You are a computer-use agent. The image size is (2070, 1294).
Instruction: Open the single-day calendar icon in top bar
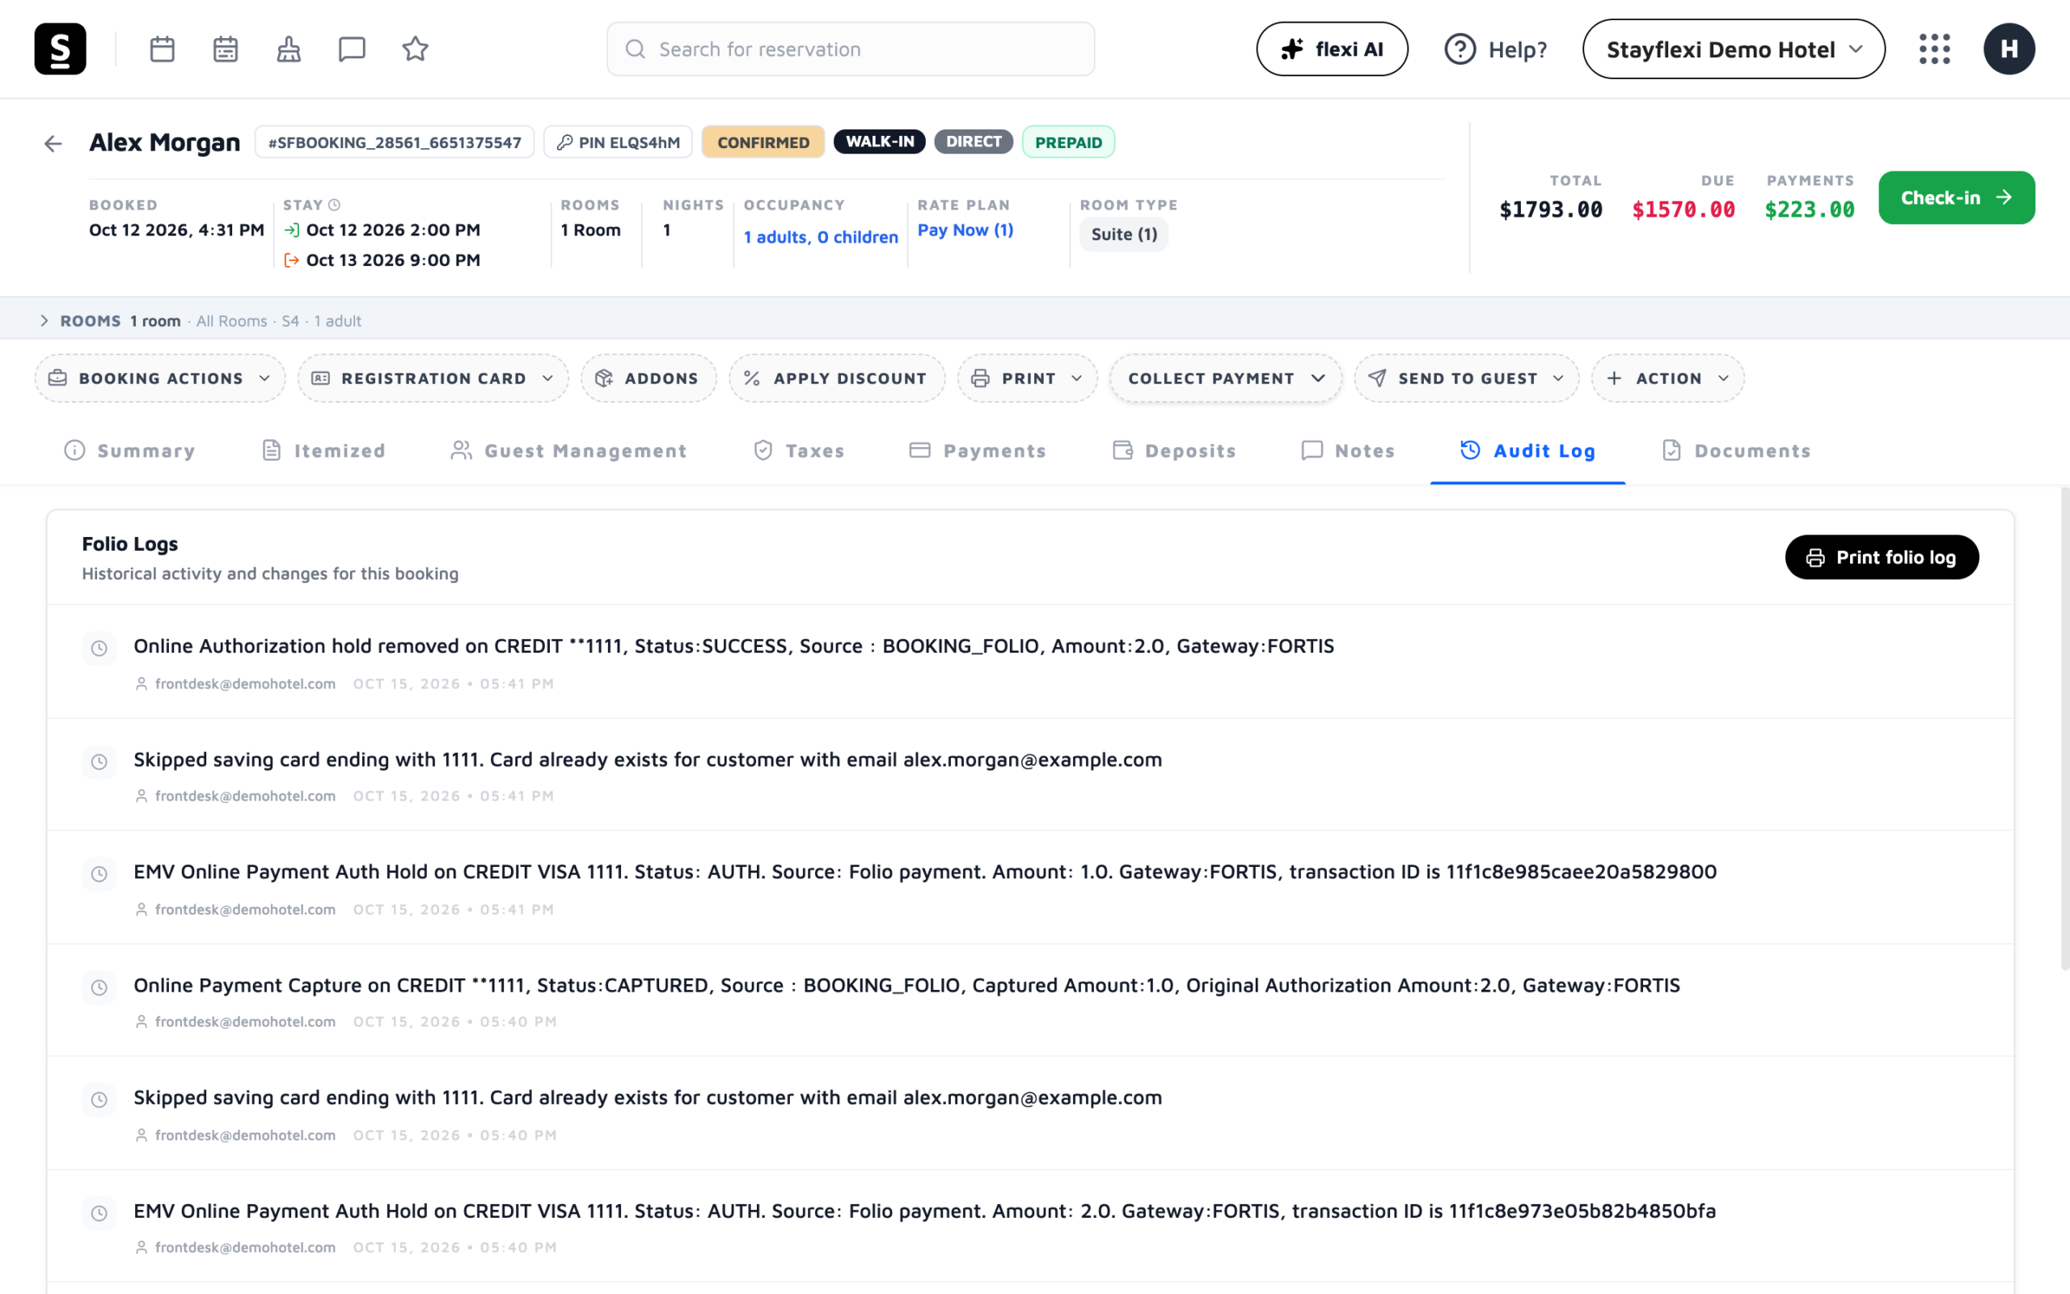(162, 49)
